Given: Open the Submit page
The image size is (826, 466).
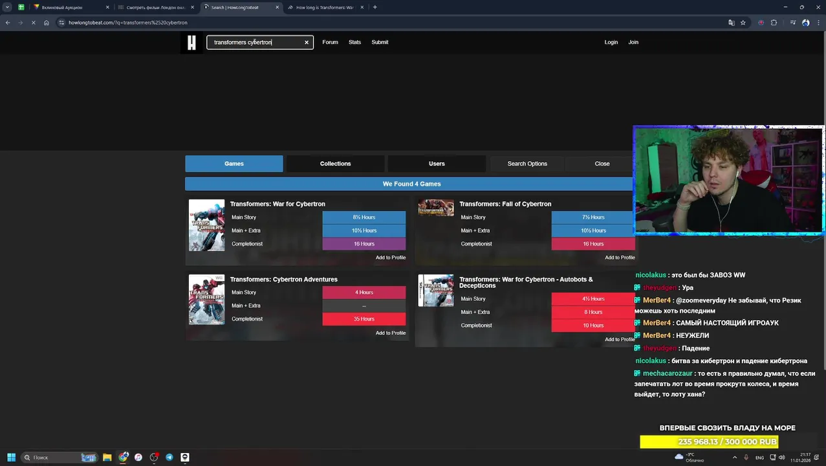Looking at the screenshot, I should click(380, 42).
